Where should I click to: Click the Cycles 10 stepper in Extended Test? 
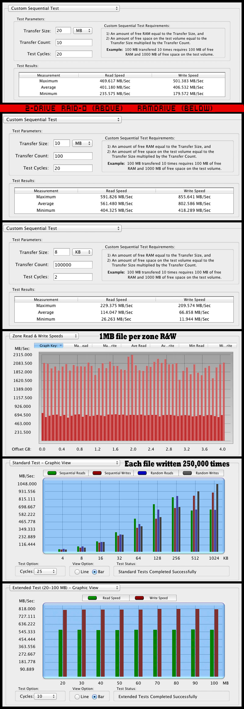(x=45, y=696)
